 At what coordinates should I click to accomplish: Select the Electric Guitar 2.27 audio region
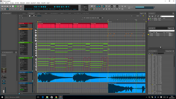tap(127, 88)
